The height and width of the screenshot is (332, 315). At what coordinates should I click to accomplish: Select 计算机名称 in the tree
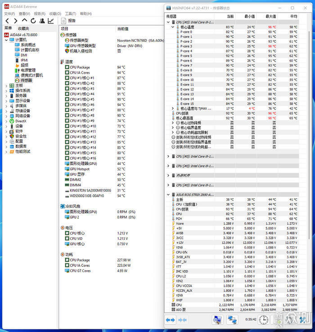27,50
